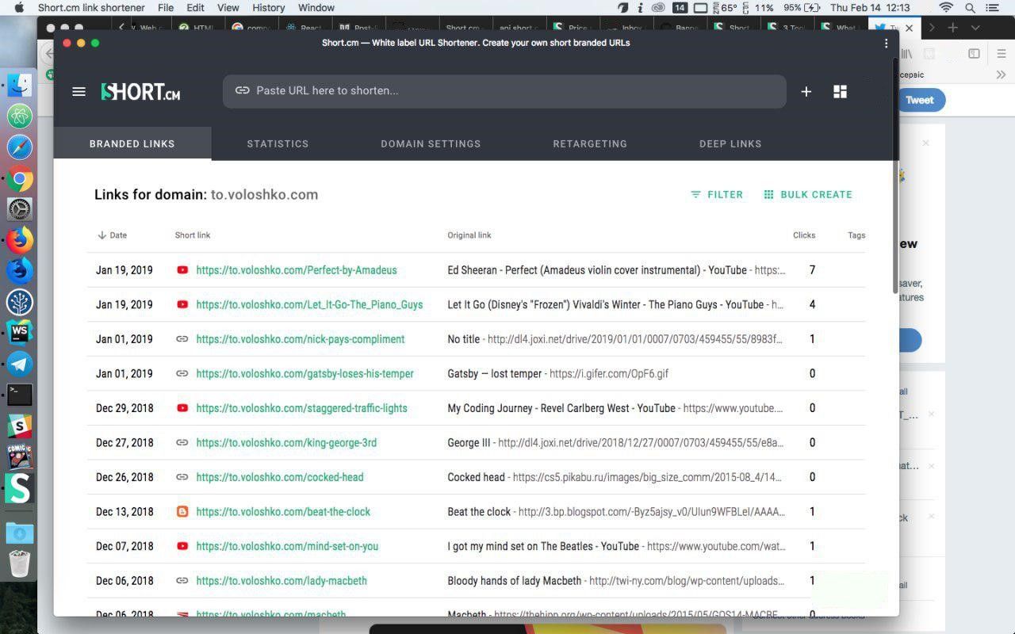Open the File menu

166,8
